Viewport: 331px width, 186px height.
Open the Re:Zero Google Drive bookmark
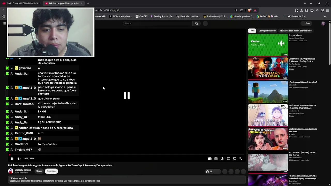coord(268,16)
